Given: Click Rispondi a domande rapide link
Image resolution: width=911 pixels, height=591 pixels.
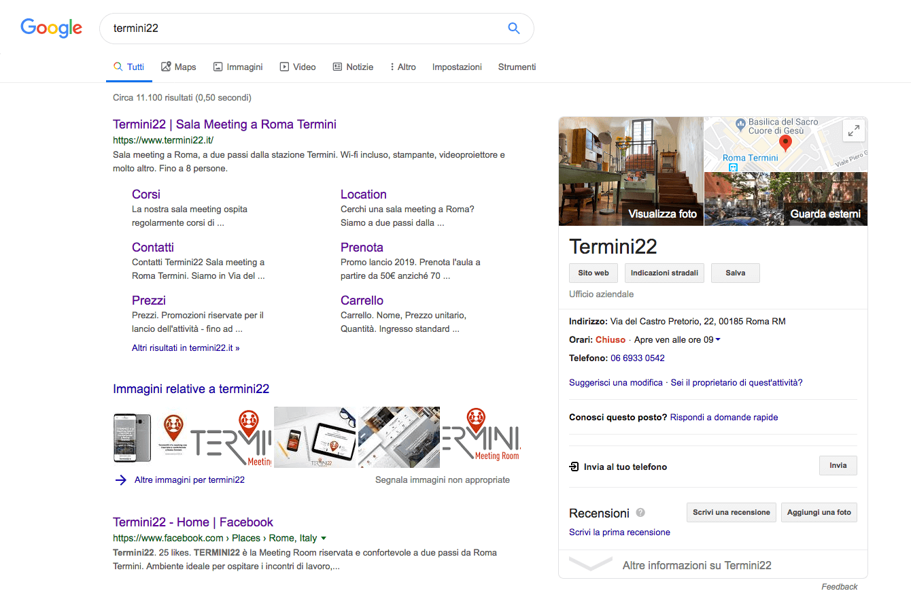Looking at the screenshot, I should (724, 418).
